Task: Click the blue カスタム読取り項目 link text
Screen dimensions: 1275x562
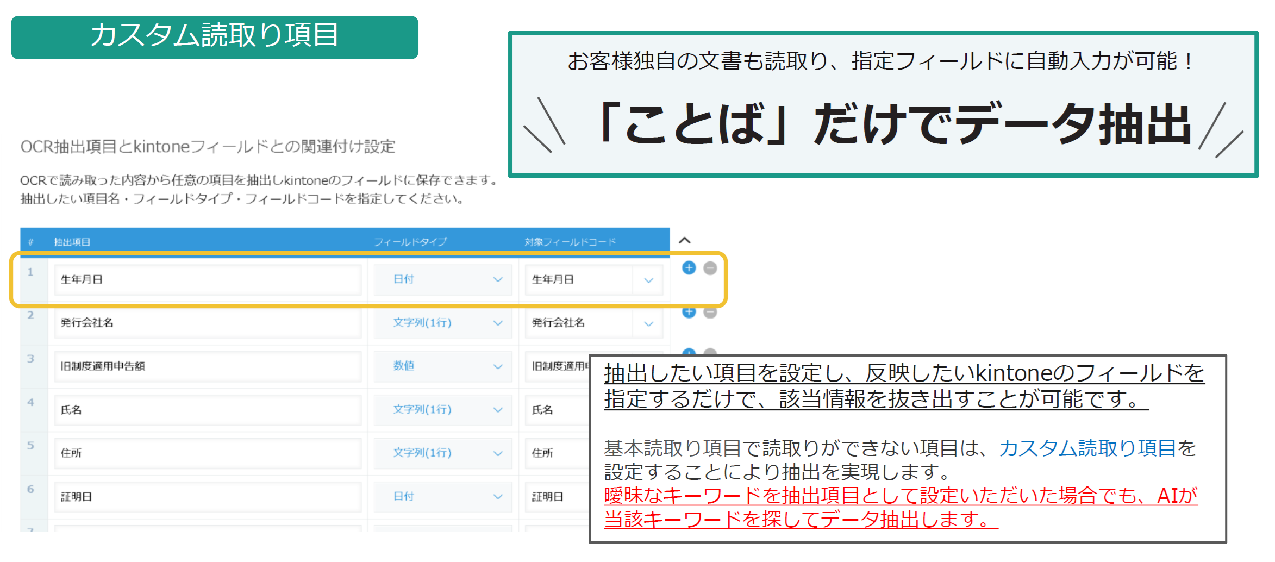Action: coord(1087,448)
